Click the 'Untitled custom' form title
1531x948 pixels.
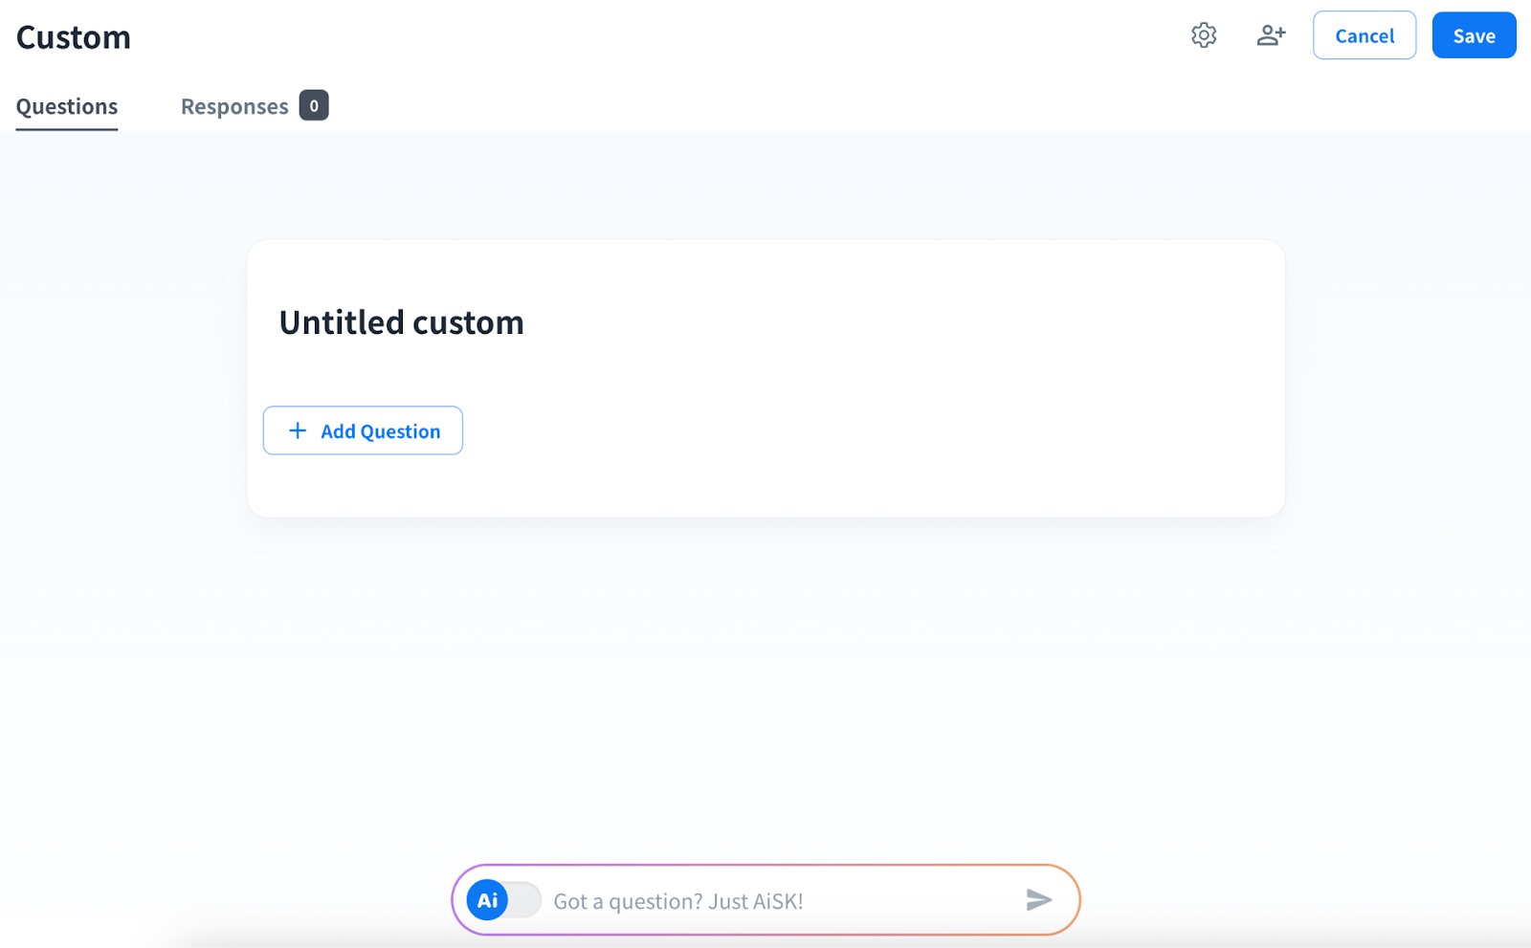point(401,322)
